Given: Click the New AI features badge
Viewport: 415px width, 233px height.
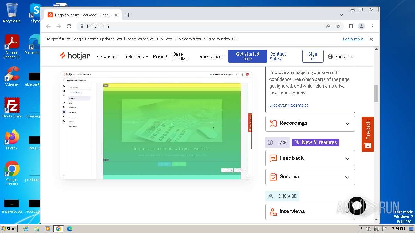Looking at the screenshot, I should click(316, 142).
